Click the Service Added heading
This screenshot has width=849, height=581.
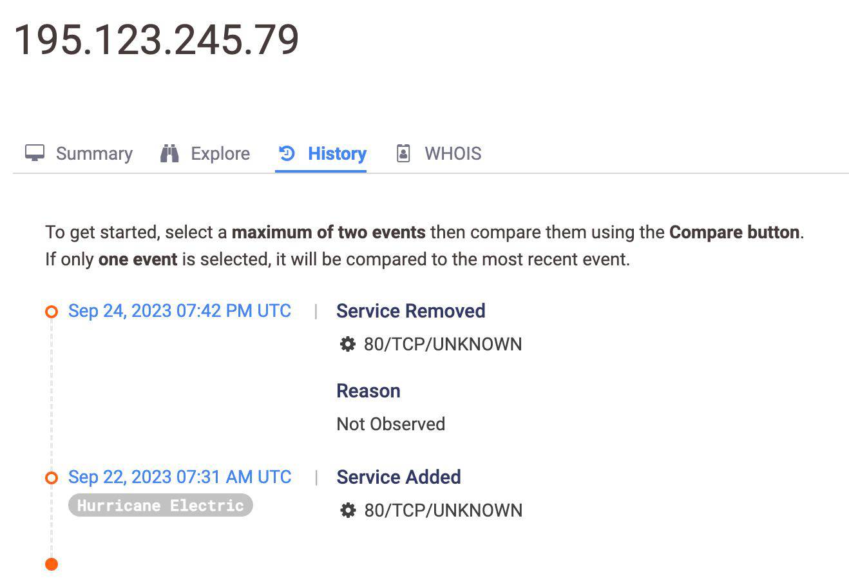[x=398, y=477]
